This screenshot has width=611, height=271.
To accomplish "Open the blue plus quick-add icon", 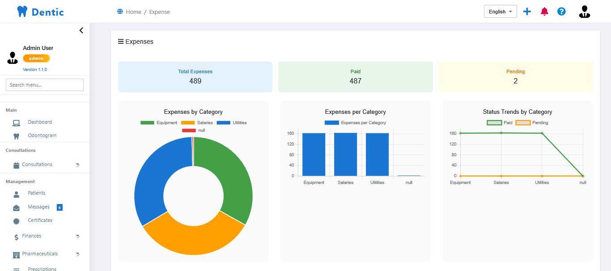I will [x=527, y=12].
